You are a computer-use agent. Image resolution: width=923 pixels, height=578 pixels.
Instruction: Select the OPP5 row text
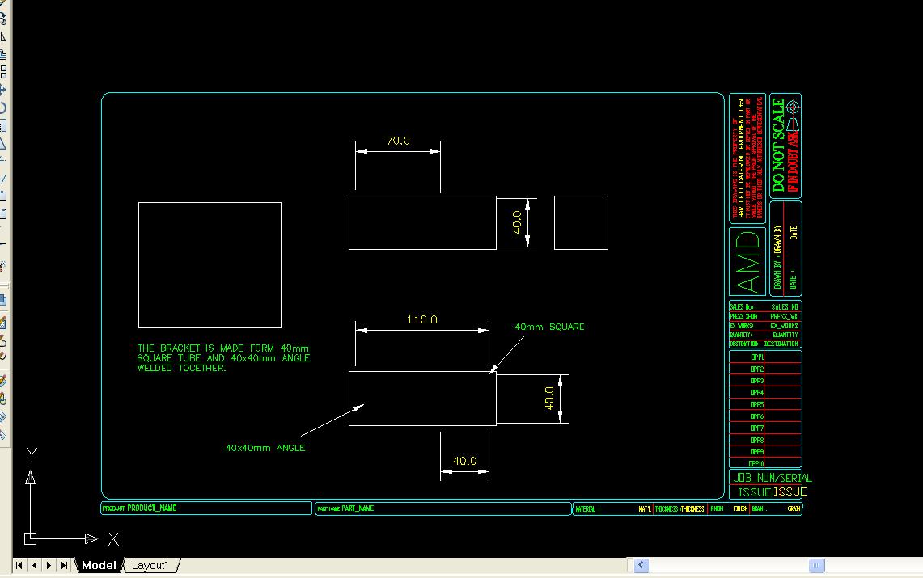757,404
